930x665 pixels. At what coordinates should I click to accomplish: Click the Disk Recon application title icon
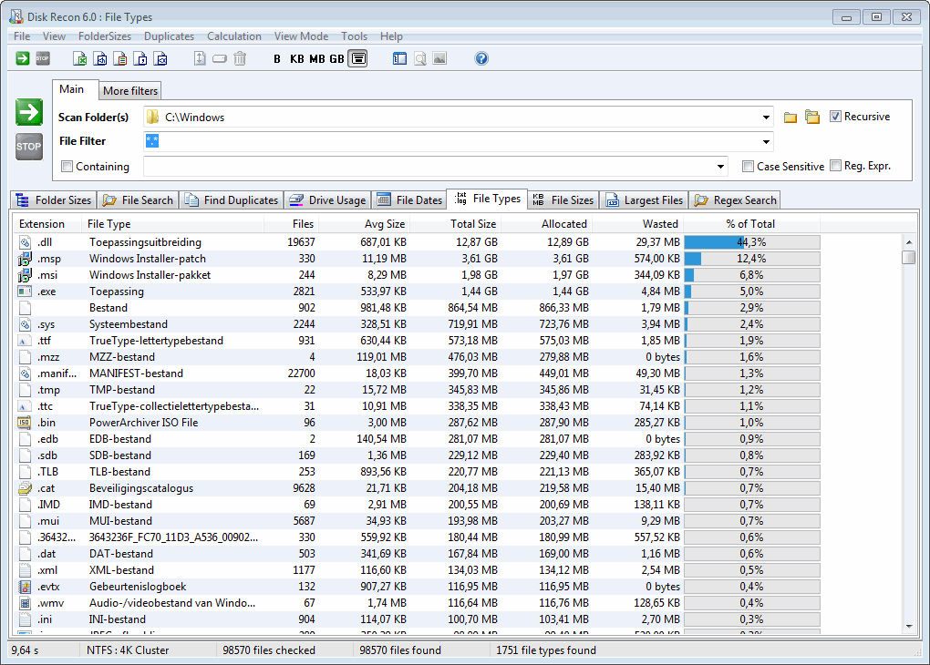pos(16,16)
